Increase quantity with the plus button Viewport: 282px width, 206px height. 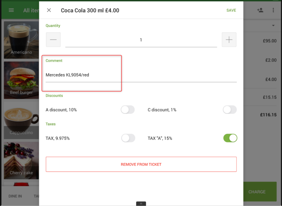coord(229,40)
